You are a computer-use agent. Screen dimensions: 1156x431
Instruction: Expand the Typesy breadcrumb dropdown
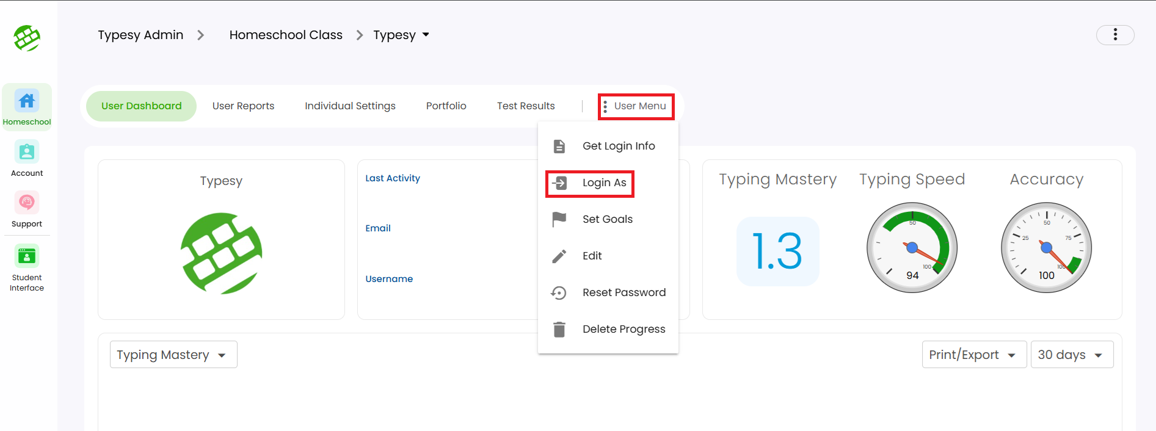(x=401, y=35)
